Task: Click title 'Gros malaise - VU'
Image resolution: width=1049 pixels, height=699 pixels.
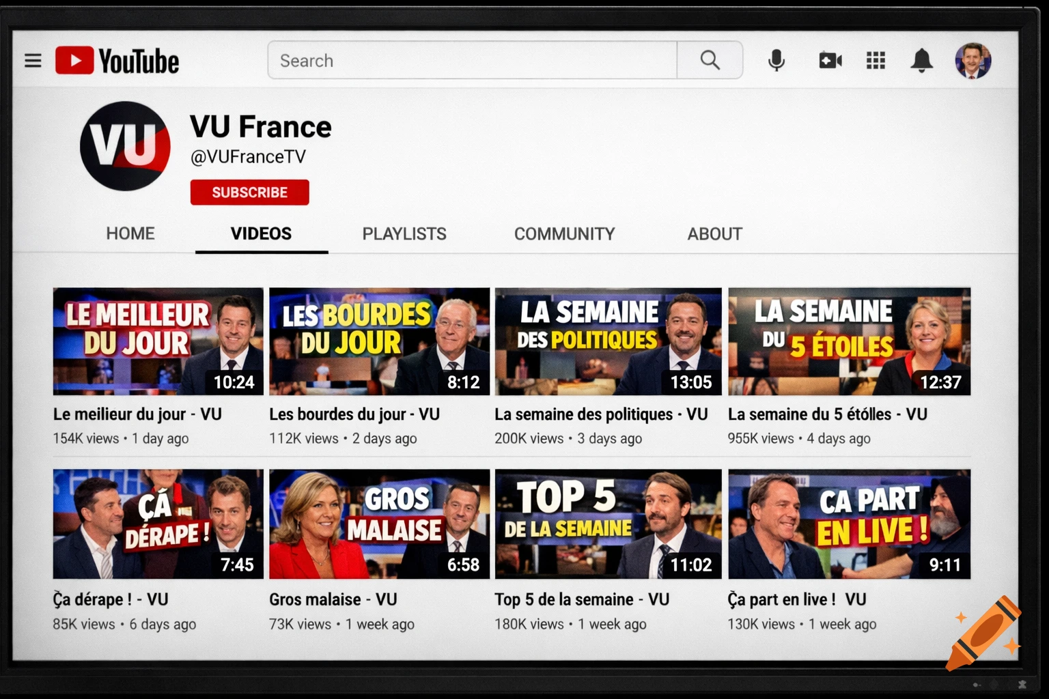Action: [333, 599]
